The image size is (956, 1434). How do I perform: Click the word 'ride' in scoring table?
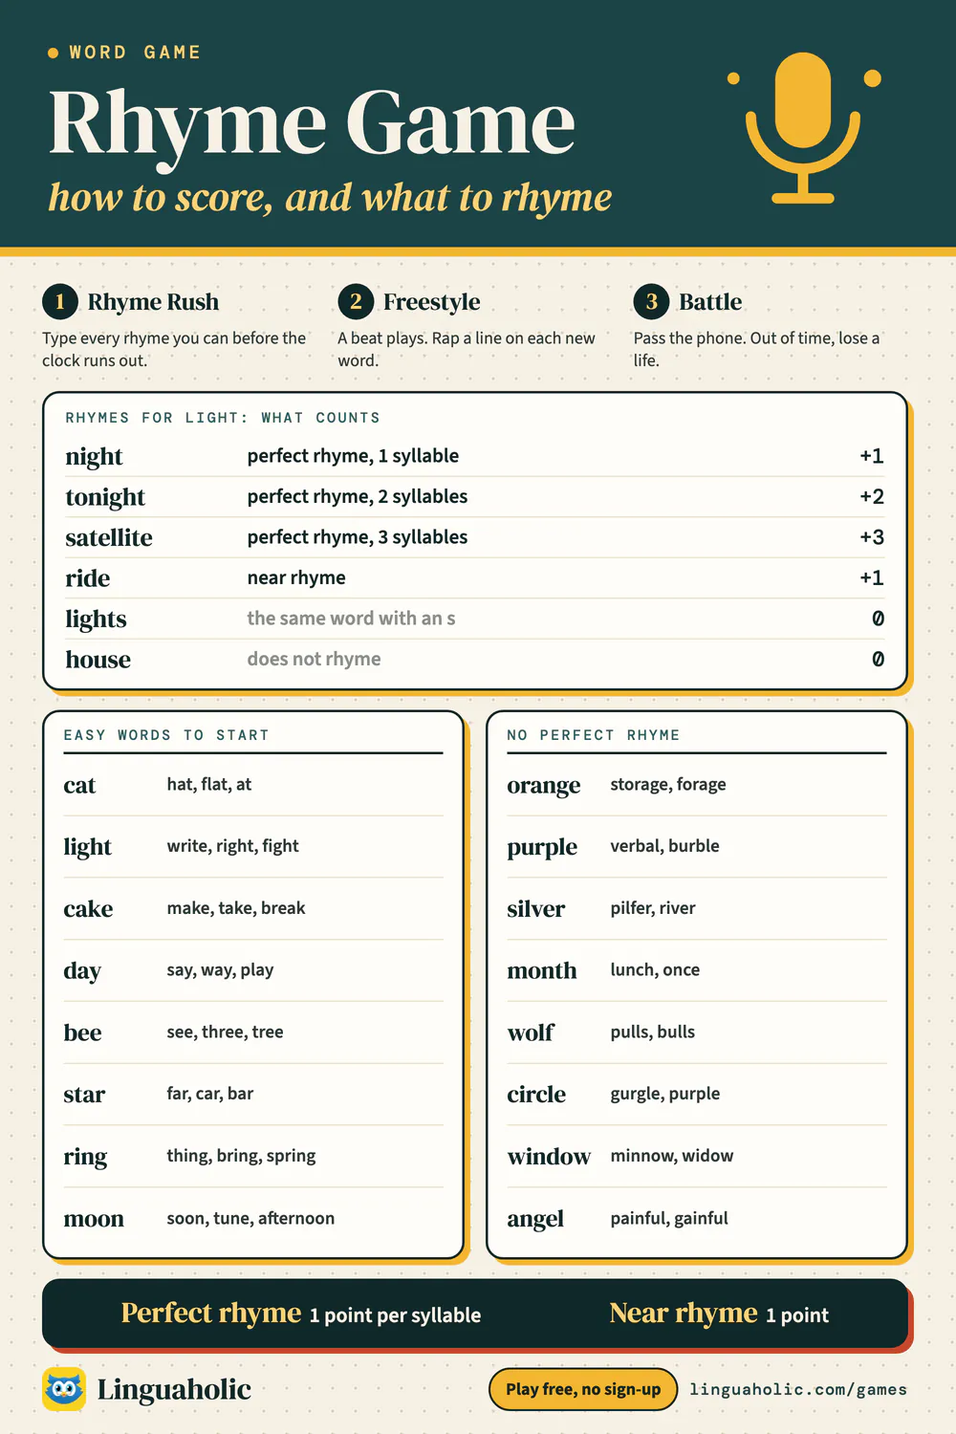[x=87, y=578]
